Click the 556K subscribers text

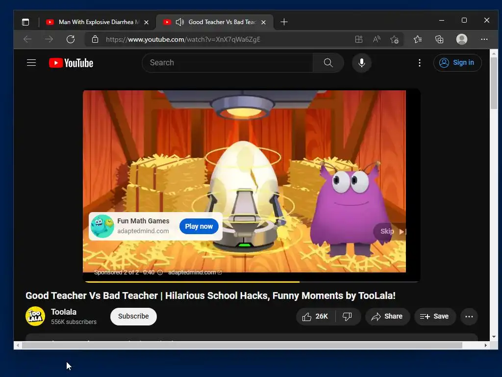pyautogui.click(x=74, y=322)
